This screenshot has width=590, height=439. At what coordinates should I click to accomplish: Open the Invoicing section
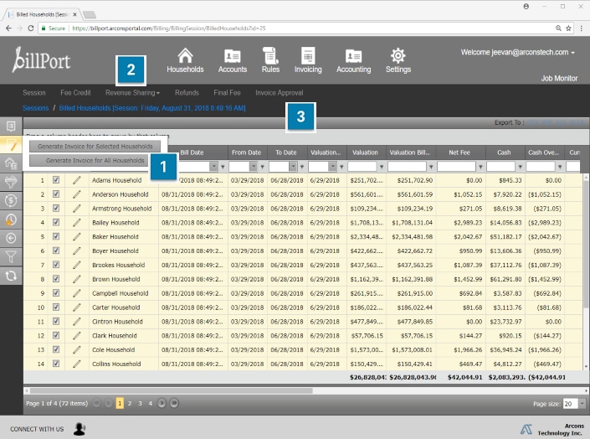pyautogui.click(x=308, y=60)
